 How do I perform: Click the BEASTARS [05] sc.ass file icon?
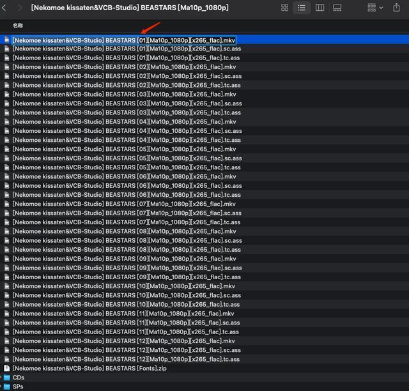pos(7,158)
